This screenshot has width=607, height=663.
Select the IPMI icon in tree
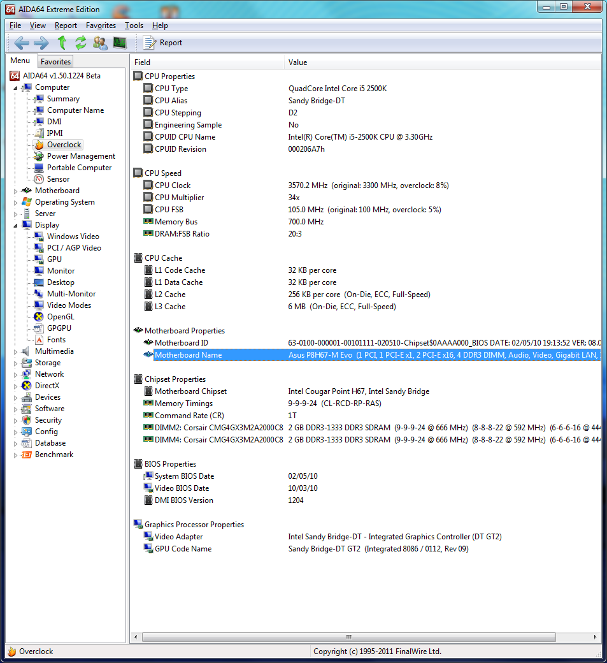point(39,133)
